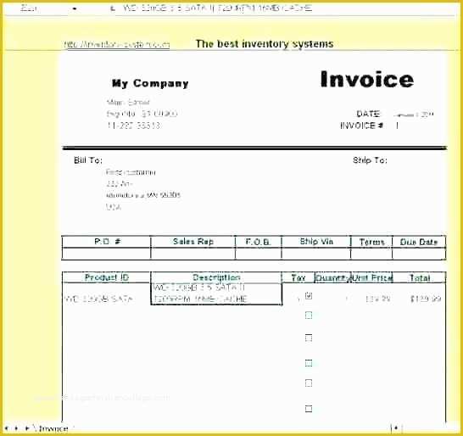Select the 'WD 120GB SATA' product ID cell
The image size is (463, 436).
[98, 299]
